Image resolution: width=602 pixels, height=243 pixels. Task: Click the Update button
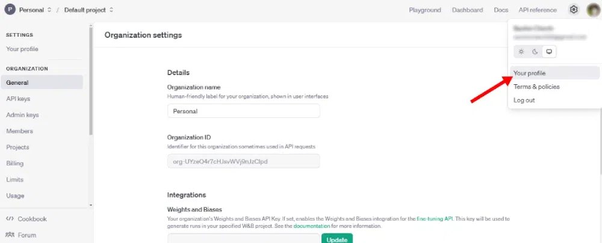(x=337, y=239)
